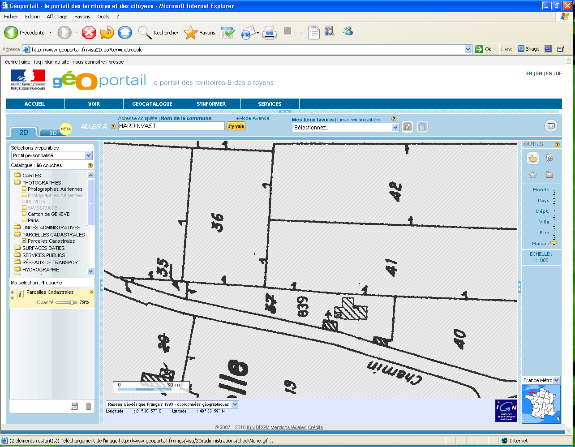Open help icon next to Outils
The width and height of the screenshot is (575, 447).
click(x=558, y=144)
